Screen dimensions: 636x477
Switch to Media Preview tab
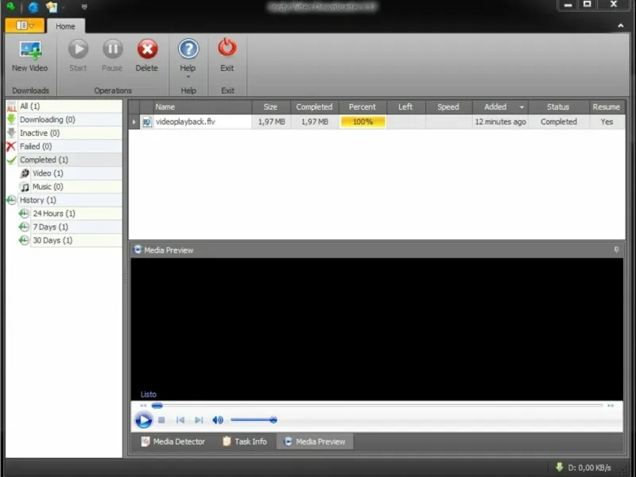315,442
